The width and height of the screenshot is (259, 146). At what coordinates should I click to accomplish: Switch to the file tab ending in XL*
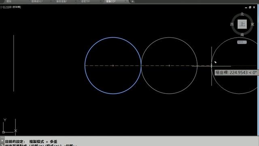click(37, 1)
